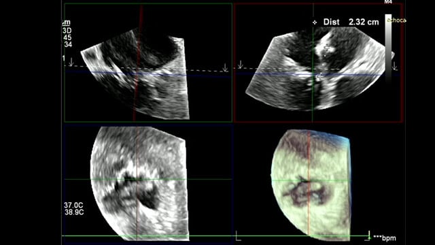Click the '2.32 cm' distance value
Image resolution: width=435 pixels, height=245 pixels.
364,22
